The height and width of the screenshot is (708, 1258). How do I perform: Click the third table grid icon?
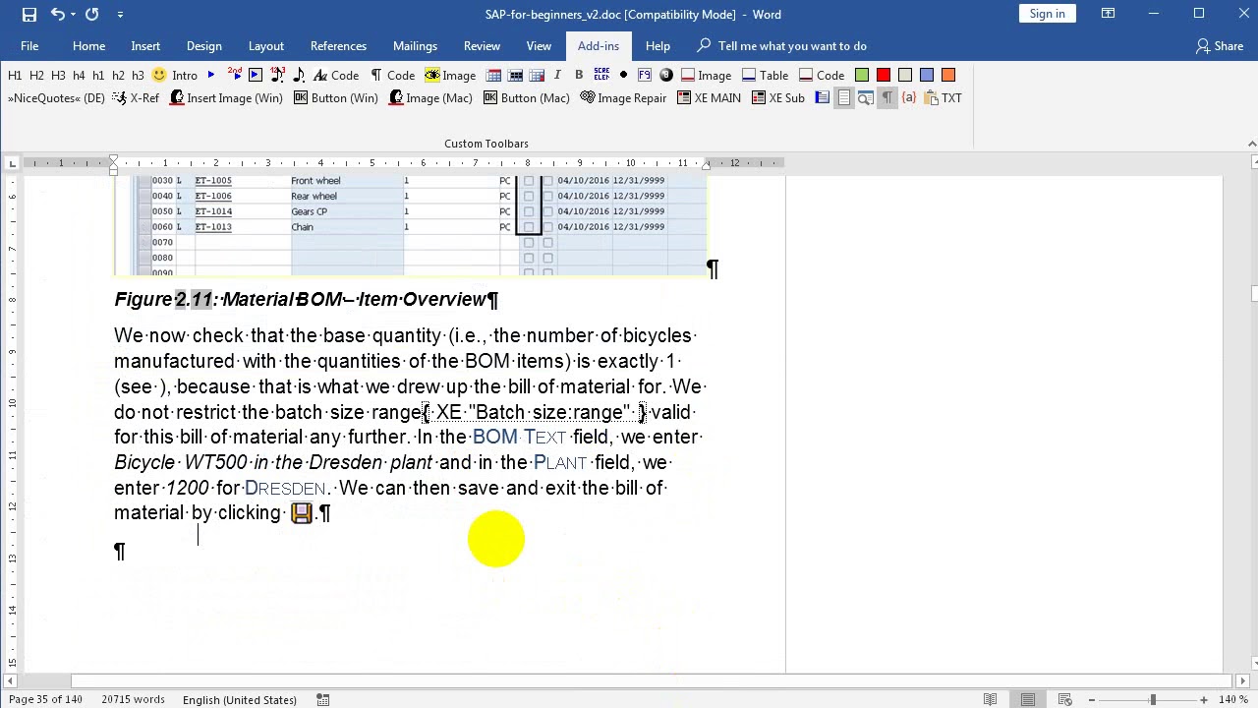point(537,76)
